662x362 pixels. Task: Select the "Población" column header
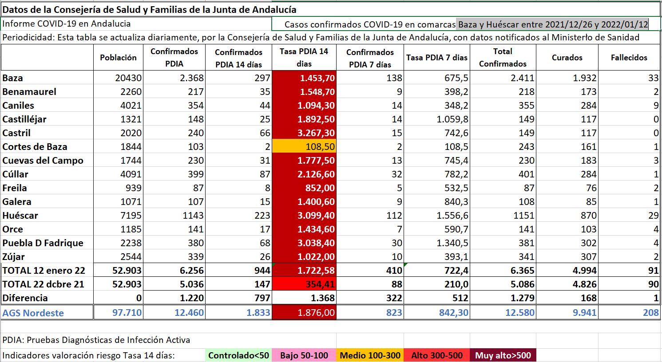pyautogui.click(x=118, y=58)
